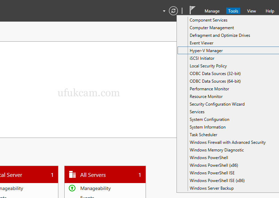This screenshot has width=279, height=198.
Task: Open Manageability under Local Server
Action: click(11, 188)
